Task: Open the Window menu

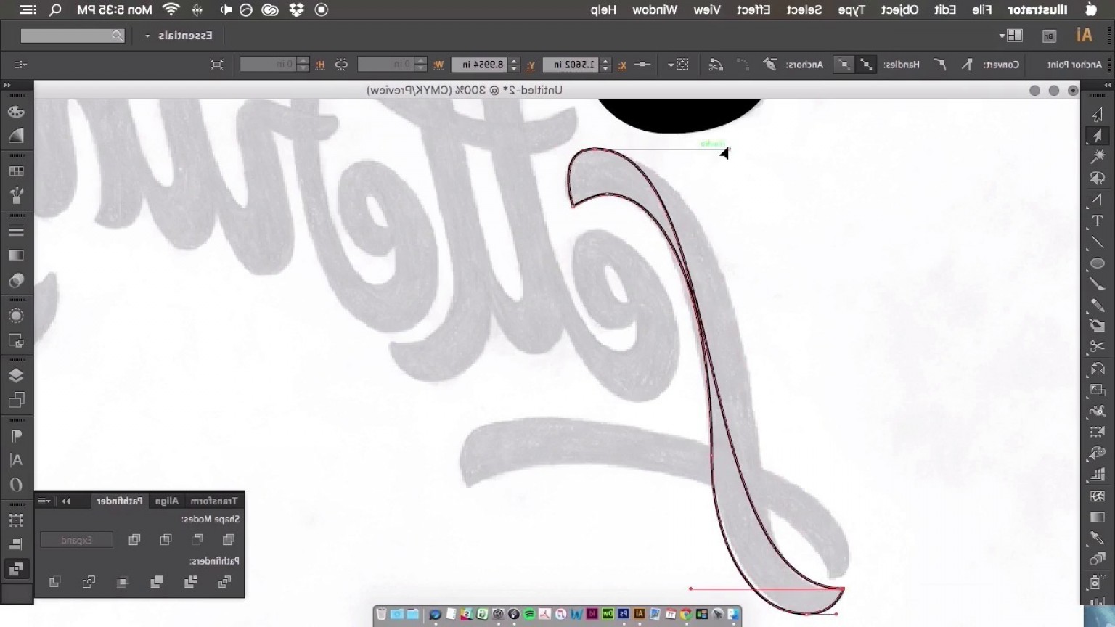Action: pyautogui.click(x=654, y=9)
